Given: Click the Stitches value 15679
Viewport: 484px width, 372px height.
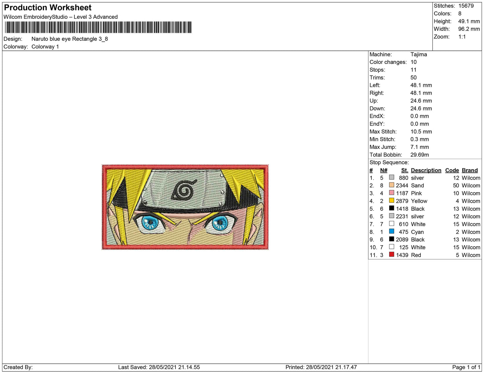Looking at the screenshot, I should tap(466, 6).
